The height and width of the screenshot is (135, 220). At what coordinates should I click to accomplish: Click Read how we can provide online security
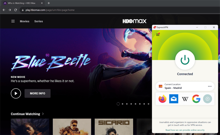click(x=185, y=130)
